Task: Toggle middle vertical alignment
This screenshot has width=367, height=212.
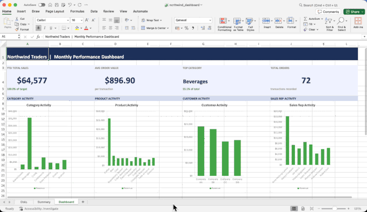Action: tap(111, 20)
